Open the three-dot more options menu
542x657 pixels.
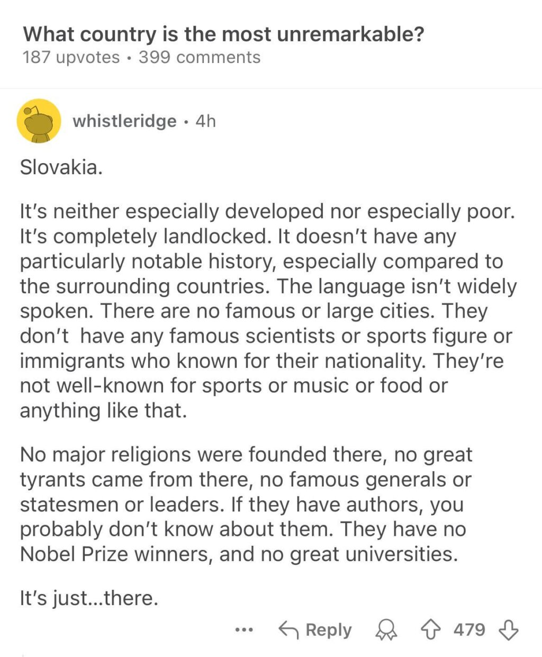[244, 630]
